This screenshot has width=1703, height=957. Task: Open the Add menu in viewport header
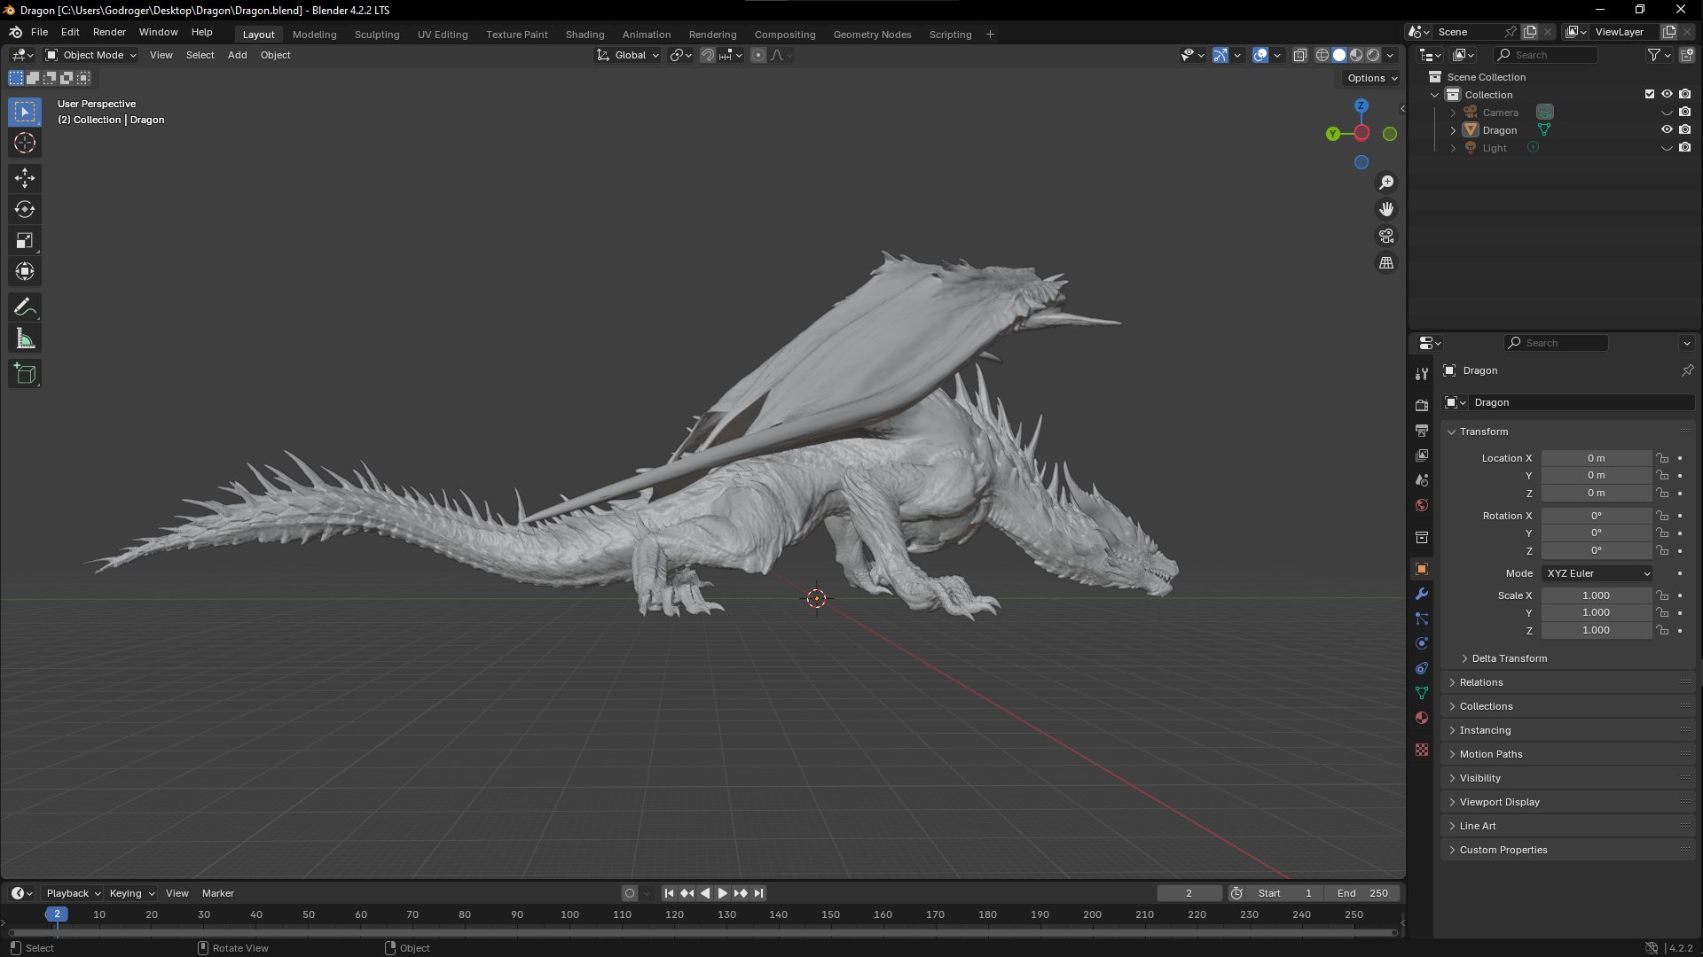click(x=237, y=55)
